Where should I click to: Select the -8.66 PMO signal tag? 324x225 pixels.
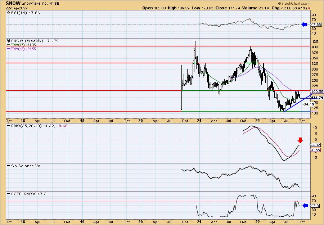click(315, 150)
